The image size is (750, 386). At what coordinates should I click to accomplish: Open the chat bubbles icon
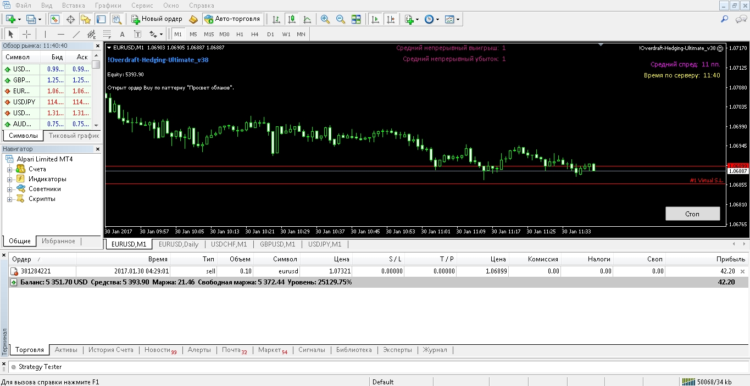point(741,19)
